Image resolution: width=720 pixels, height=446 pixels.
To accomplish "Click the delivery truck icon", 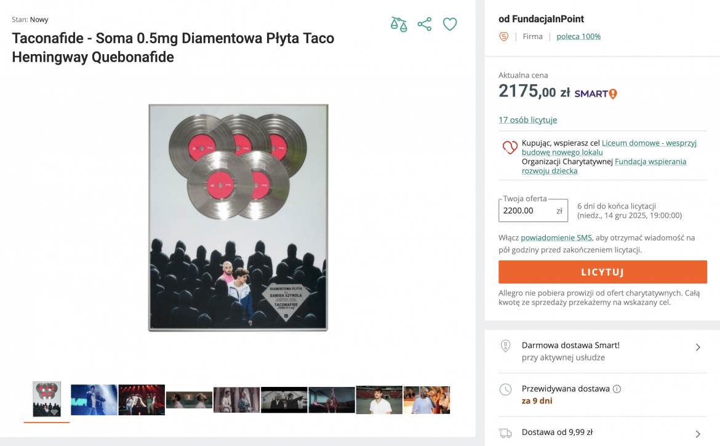I will [x=505, y=432].
